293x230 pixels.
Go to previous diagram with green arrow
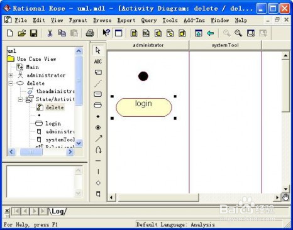[210, 33]
